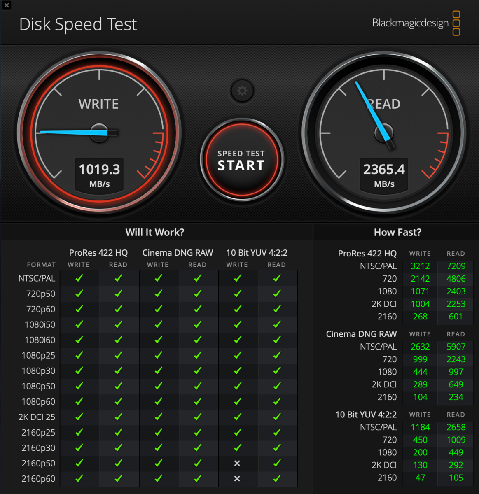The height and width of the screenshot is (494, 479).
Task: Click the Disk Speed Test title
Action: (78, 24)
